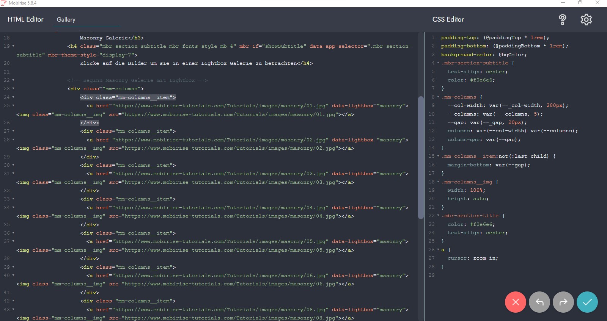
Task: Open help via the question mark icon
Action: [562, 20]
